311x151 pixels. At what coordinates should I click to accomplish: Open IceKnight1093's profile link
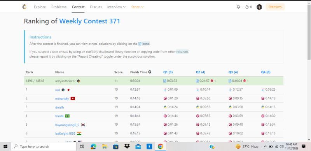65,133
